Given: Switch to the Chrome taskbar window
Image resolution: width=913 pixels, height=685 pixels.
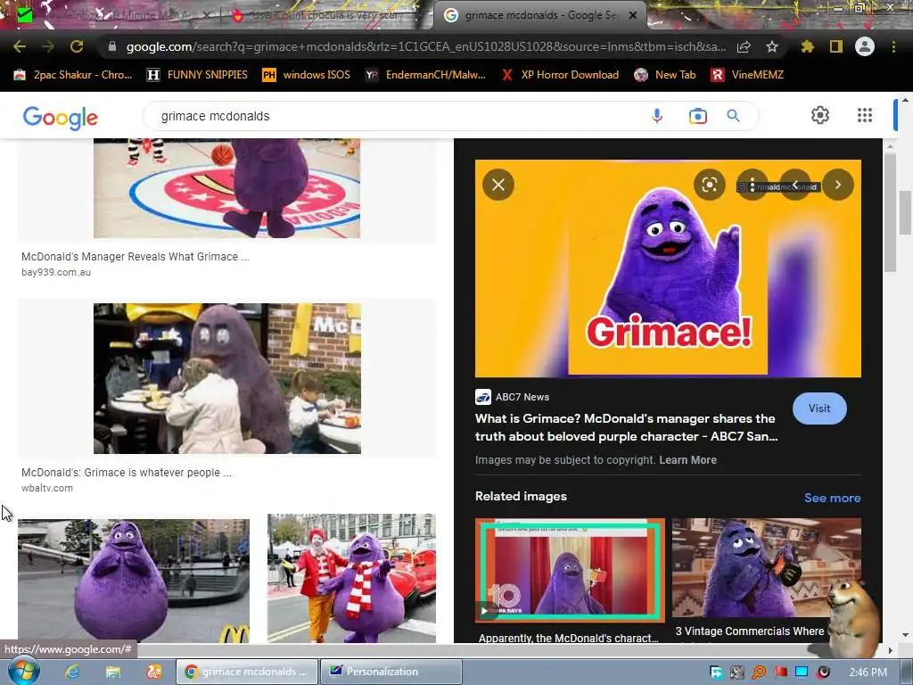Looking at the screenshot, I should (x=247, y=672).
